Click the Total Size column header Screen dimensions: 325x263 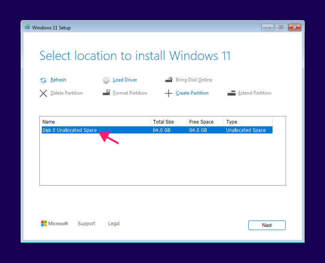point(168,122)
